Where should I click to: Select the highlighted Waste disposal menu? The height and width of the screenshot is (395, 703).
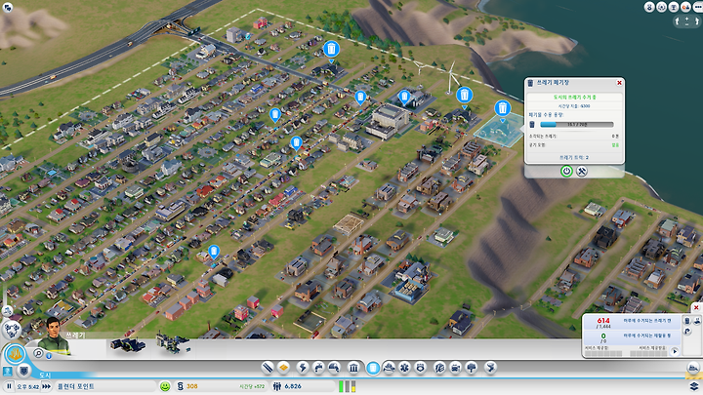[x=373, y=368]
